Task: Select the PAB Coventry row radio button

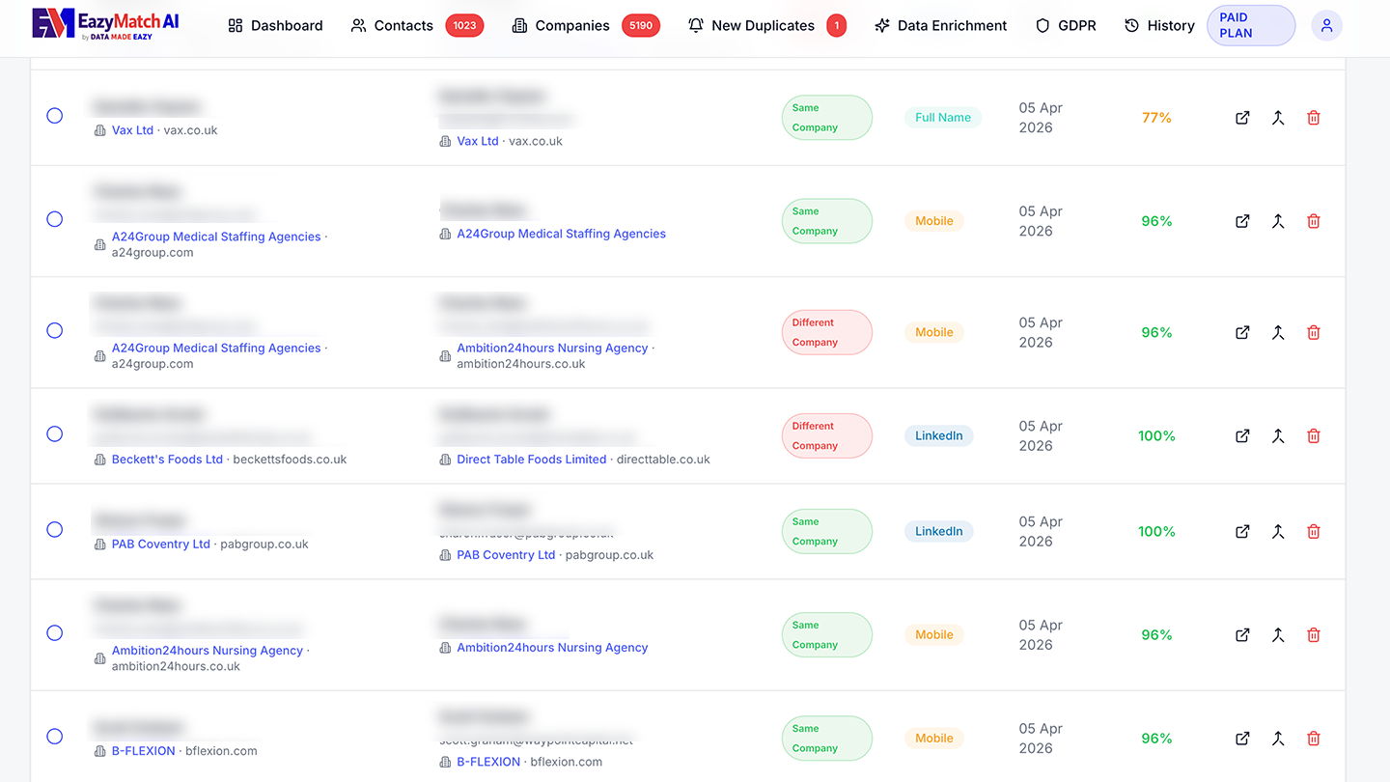Action: pyautogui.click(x=55, y=529)
